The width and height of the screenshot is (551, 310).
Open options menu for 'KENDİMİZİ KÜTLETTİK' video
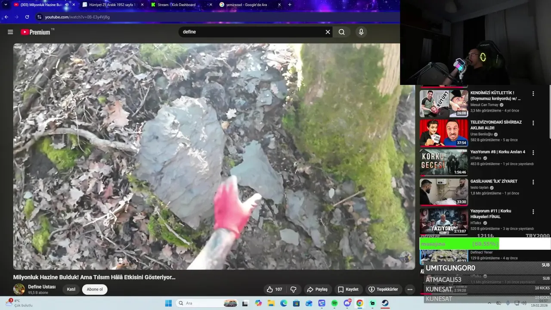pyautogui.click(x=533, y=93)
